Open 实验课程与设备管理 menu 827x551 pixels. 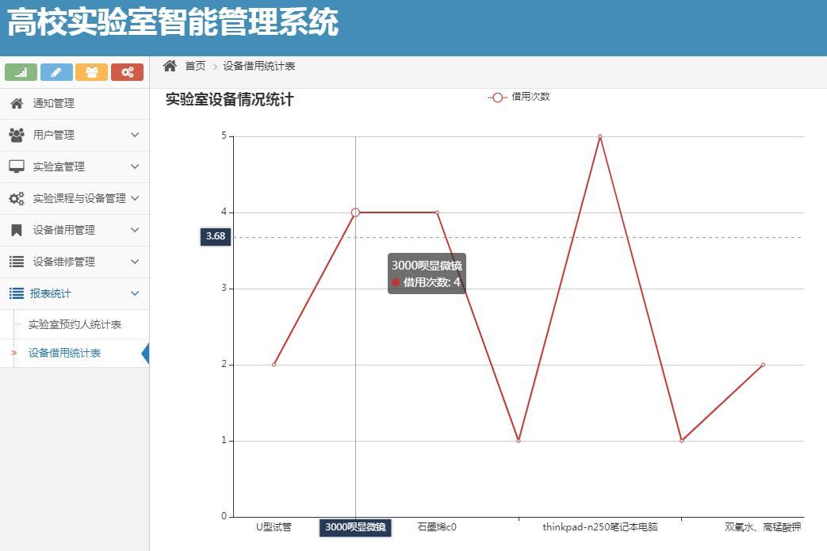click(75, 199)
